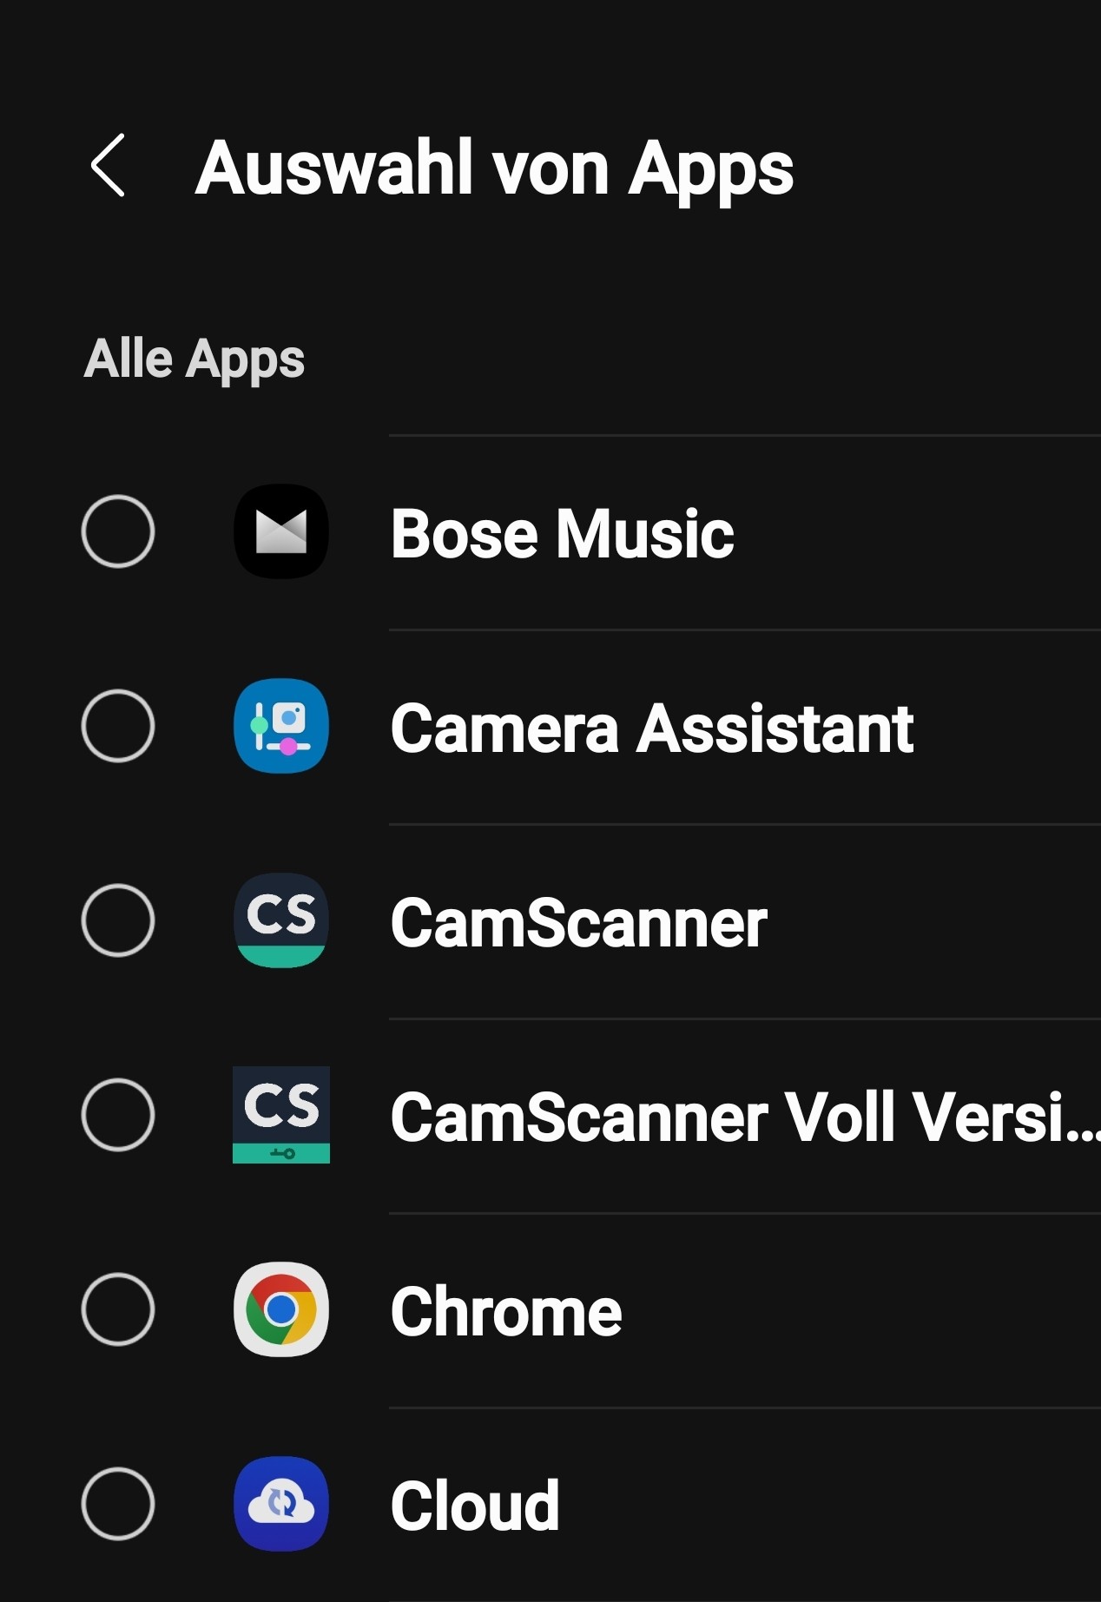Tap the CamScanner app icon

pyautogui.click(x=280, y=920)
